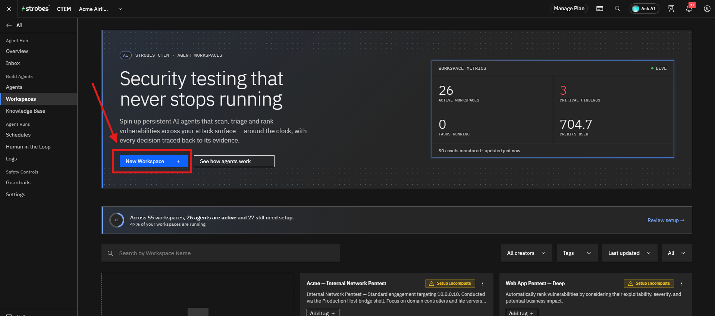
Task: Focus the Search by Workspace Name field
Action: tap(221, 253)
